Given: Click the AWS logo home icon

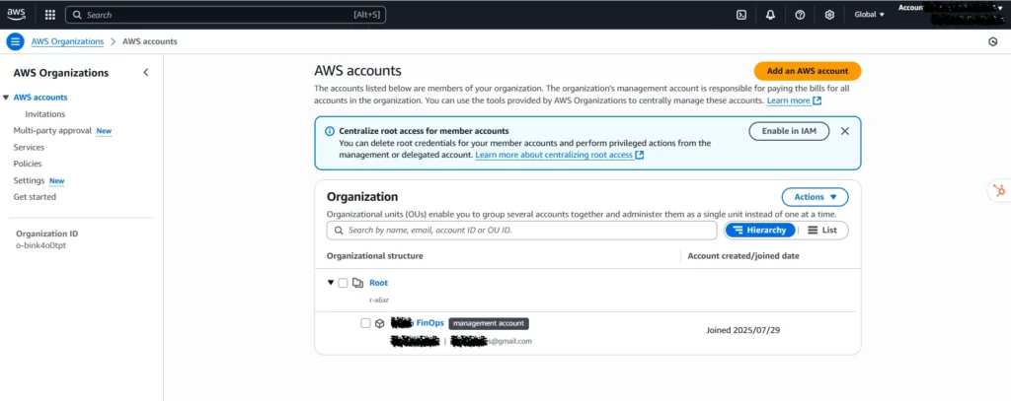Looking at the screenshot, I should pyautogui.click(x=18, y=15).
